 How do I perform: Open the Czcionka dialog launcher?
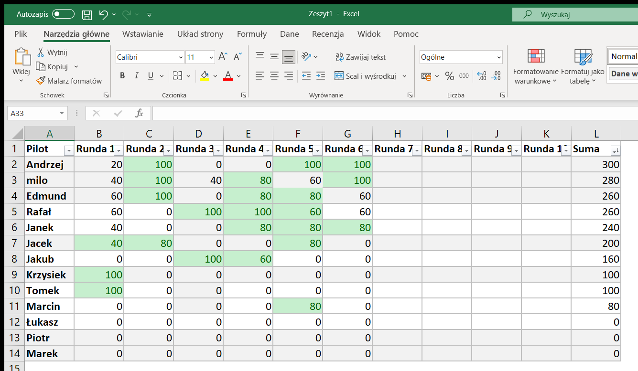(243, 95)
